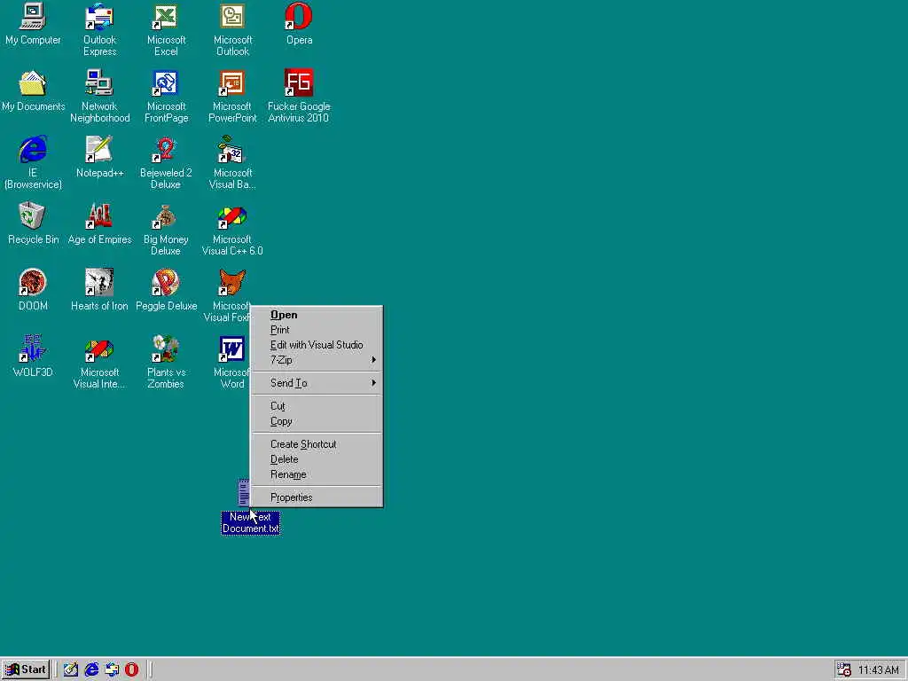Click the New Text Document.txt file label
908x681 pixels.
click(x=251, y=523)
